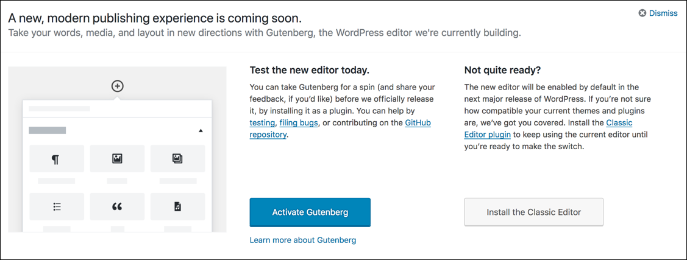Select the image block icon

point(117,159)
